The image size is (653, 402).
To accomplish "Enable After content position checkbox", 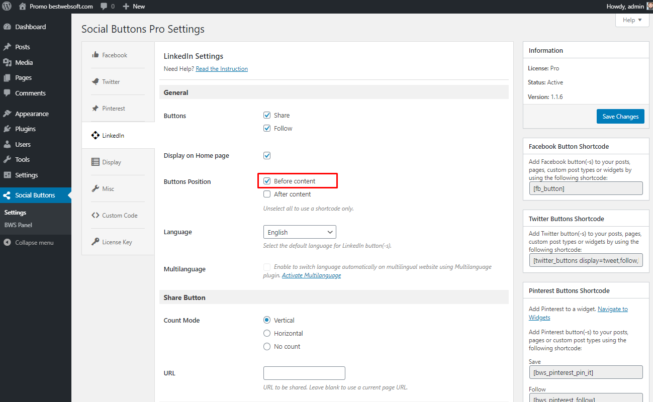I will pyautogui.click(x=267, y=194).
